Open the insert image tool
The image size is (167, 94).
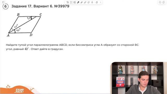pos(75,2)
